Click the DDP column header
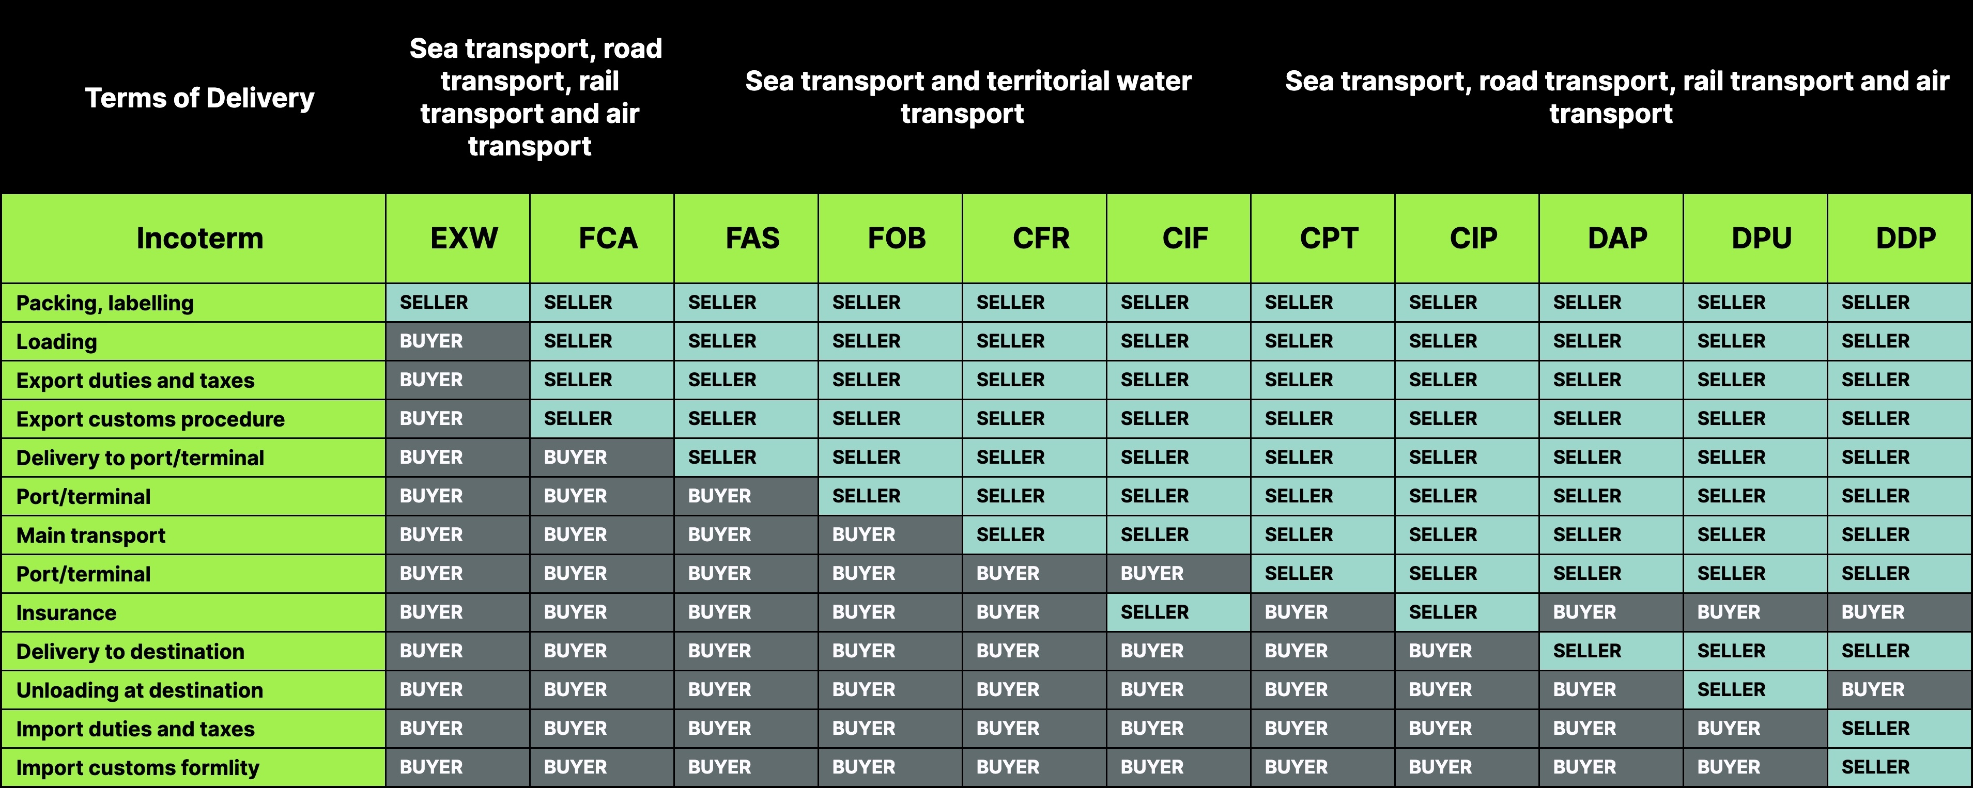The width and height of the screenshot is (1973, 788). click(1905, 238)
